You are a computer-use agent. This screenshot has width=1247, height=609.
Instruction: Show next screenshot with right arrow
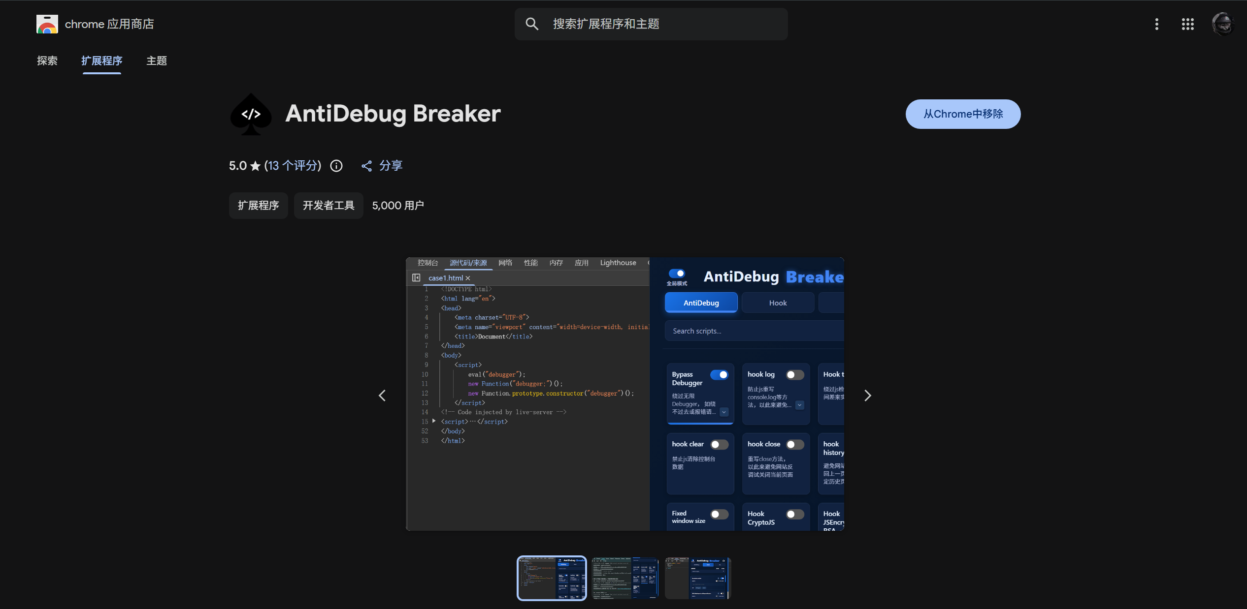point(868,396)
